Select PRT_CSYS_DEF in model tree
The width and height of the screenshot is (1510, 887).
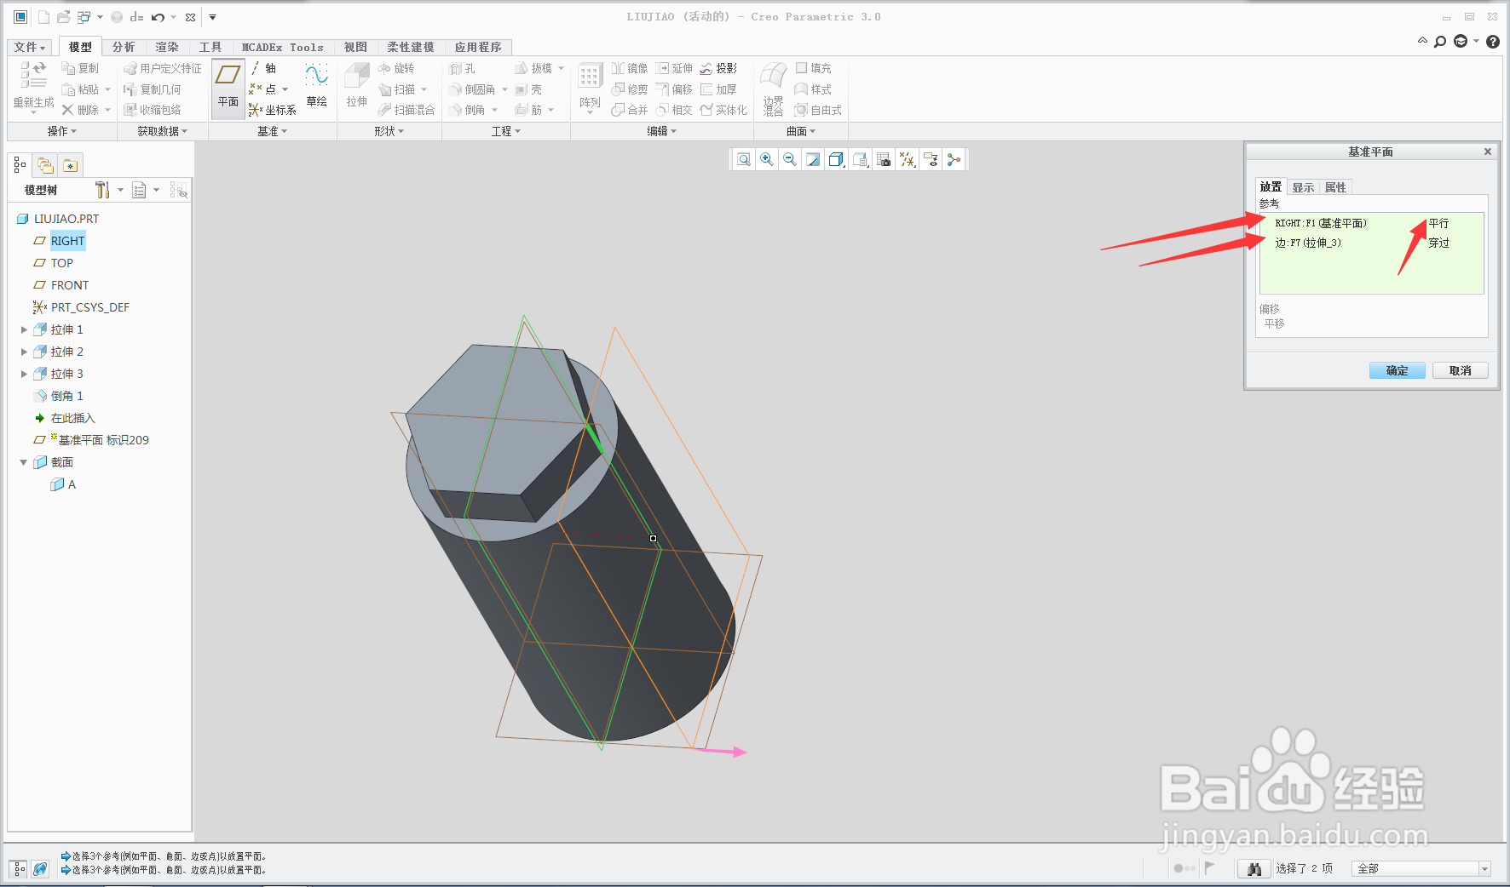82,307
